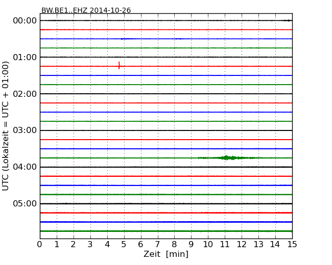The width and height of the screenshot is (332, 265).
Task: Click x-axis tick label 12
Action: (242, 244)
